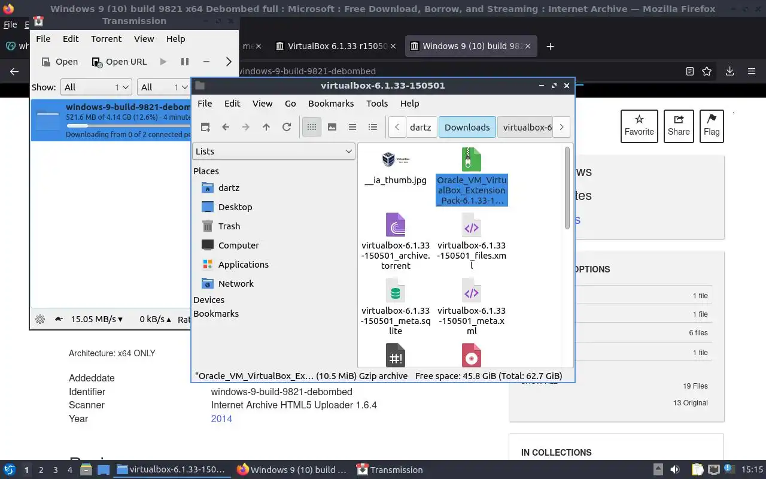Toggle turtle alternative speed limits in Transmission

(x=59, y=320)
